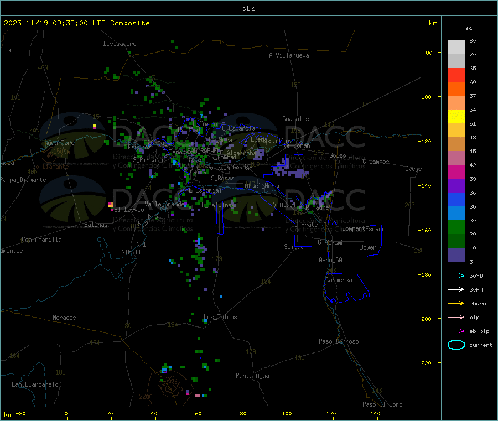Viewport: 498px width, 421px height.
Task: Select the tan 45–48 dBZ swatch
Action: click(x=456, y=144)
